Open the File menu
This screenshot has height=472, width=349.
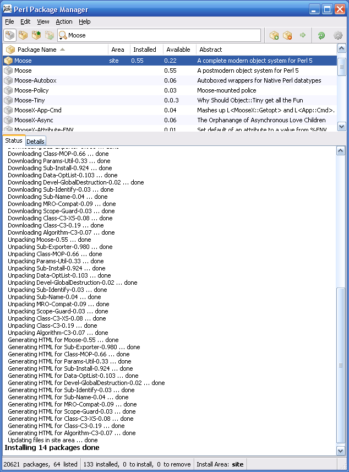(9, 21)
